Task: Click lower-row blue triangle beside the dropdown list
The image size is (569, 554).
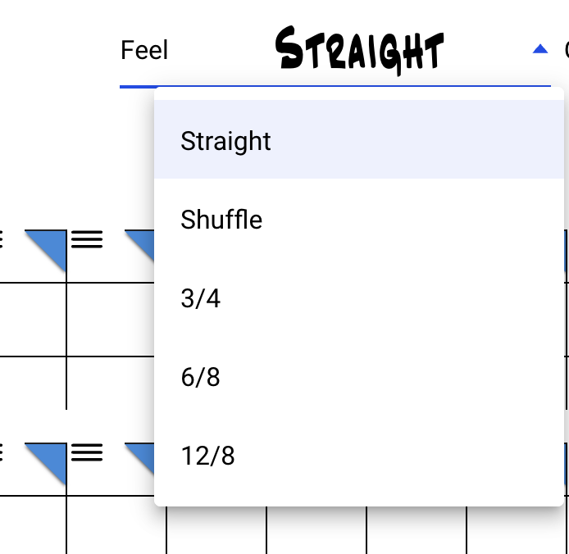Action: pos(142,454)
